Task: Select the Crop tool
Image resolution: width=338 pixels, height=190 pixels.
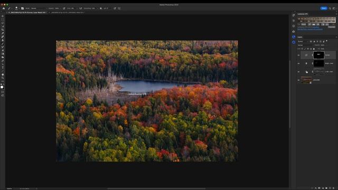Action: [3, 30]
